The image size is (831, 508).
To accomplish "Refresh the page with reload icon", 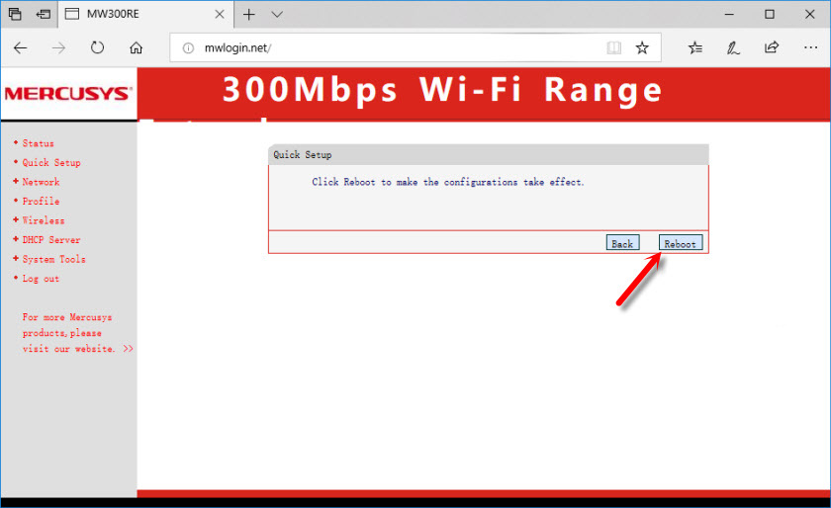I will click(x=97, y=47).
